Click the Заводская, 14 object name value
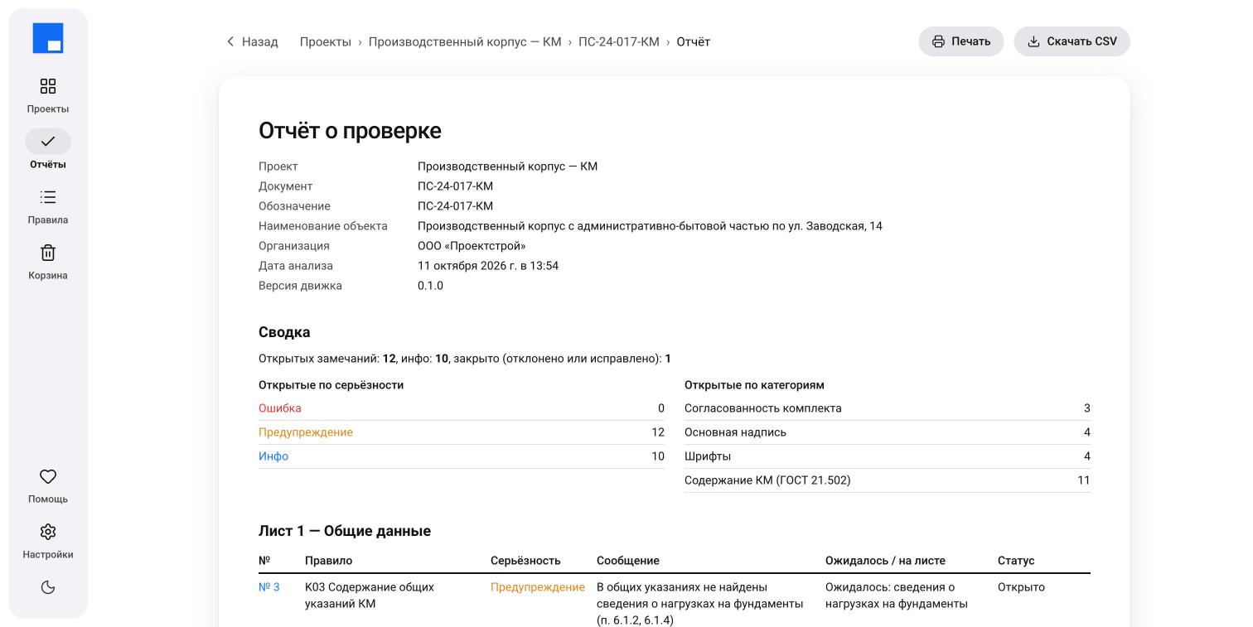 tap(650, 226)
